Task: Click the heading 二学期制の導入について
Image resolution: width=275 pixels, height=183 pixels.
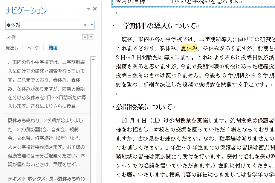Action: pyautogui.click(x=156, y=26)
